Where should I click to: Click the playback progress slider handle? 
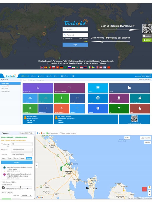[x=21, y=187]
